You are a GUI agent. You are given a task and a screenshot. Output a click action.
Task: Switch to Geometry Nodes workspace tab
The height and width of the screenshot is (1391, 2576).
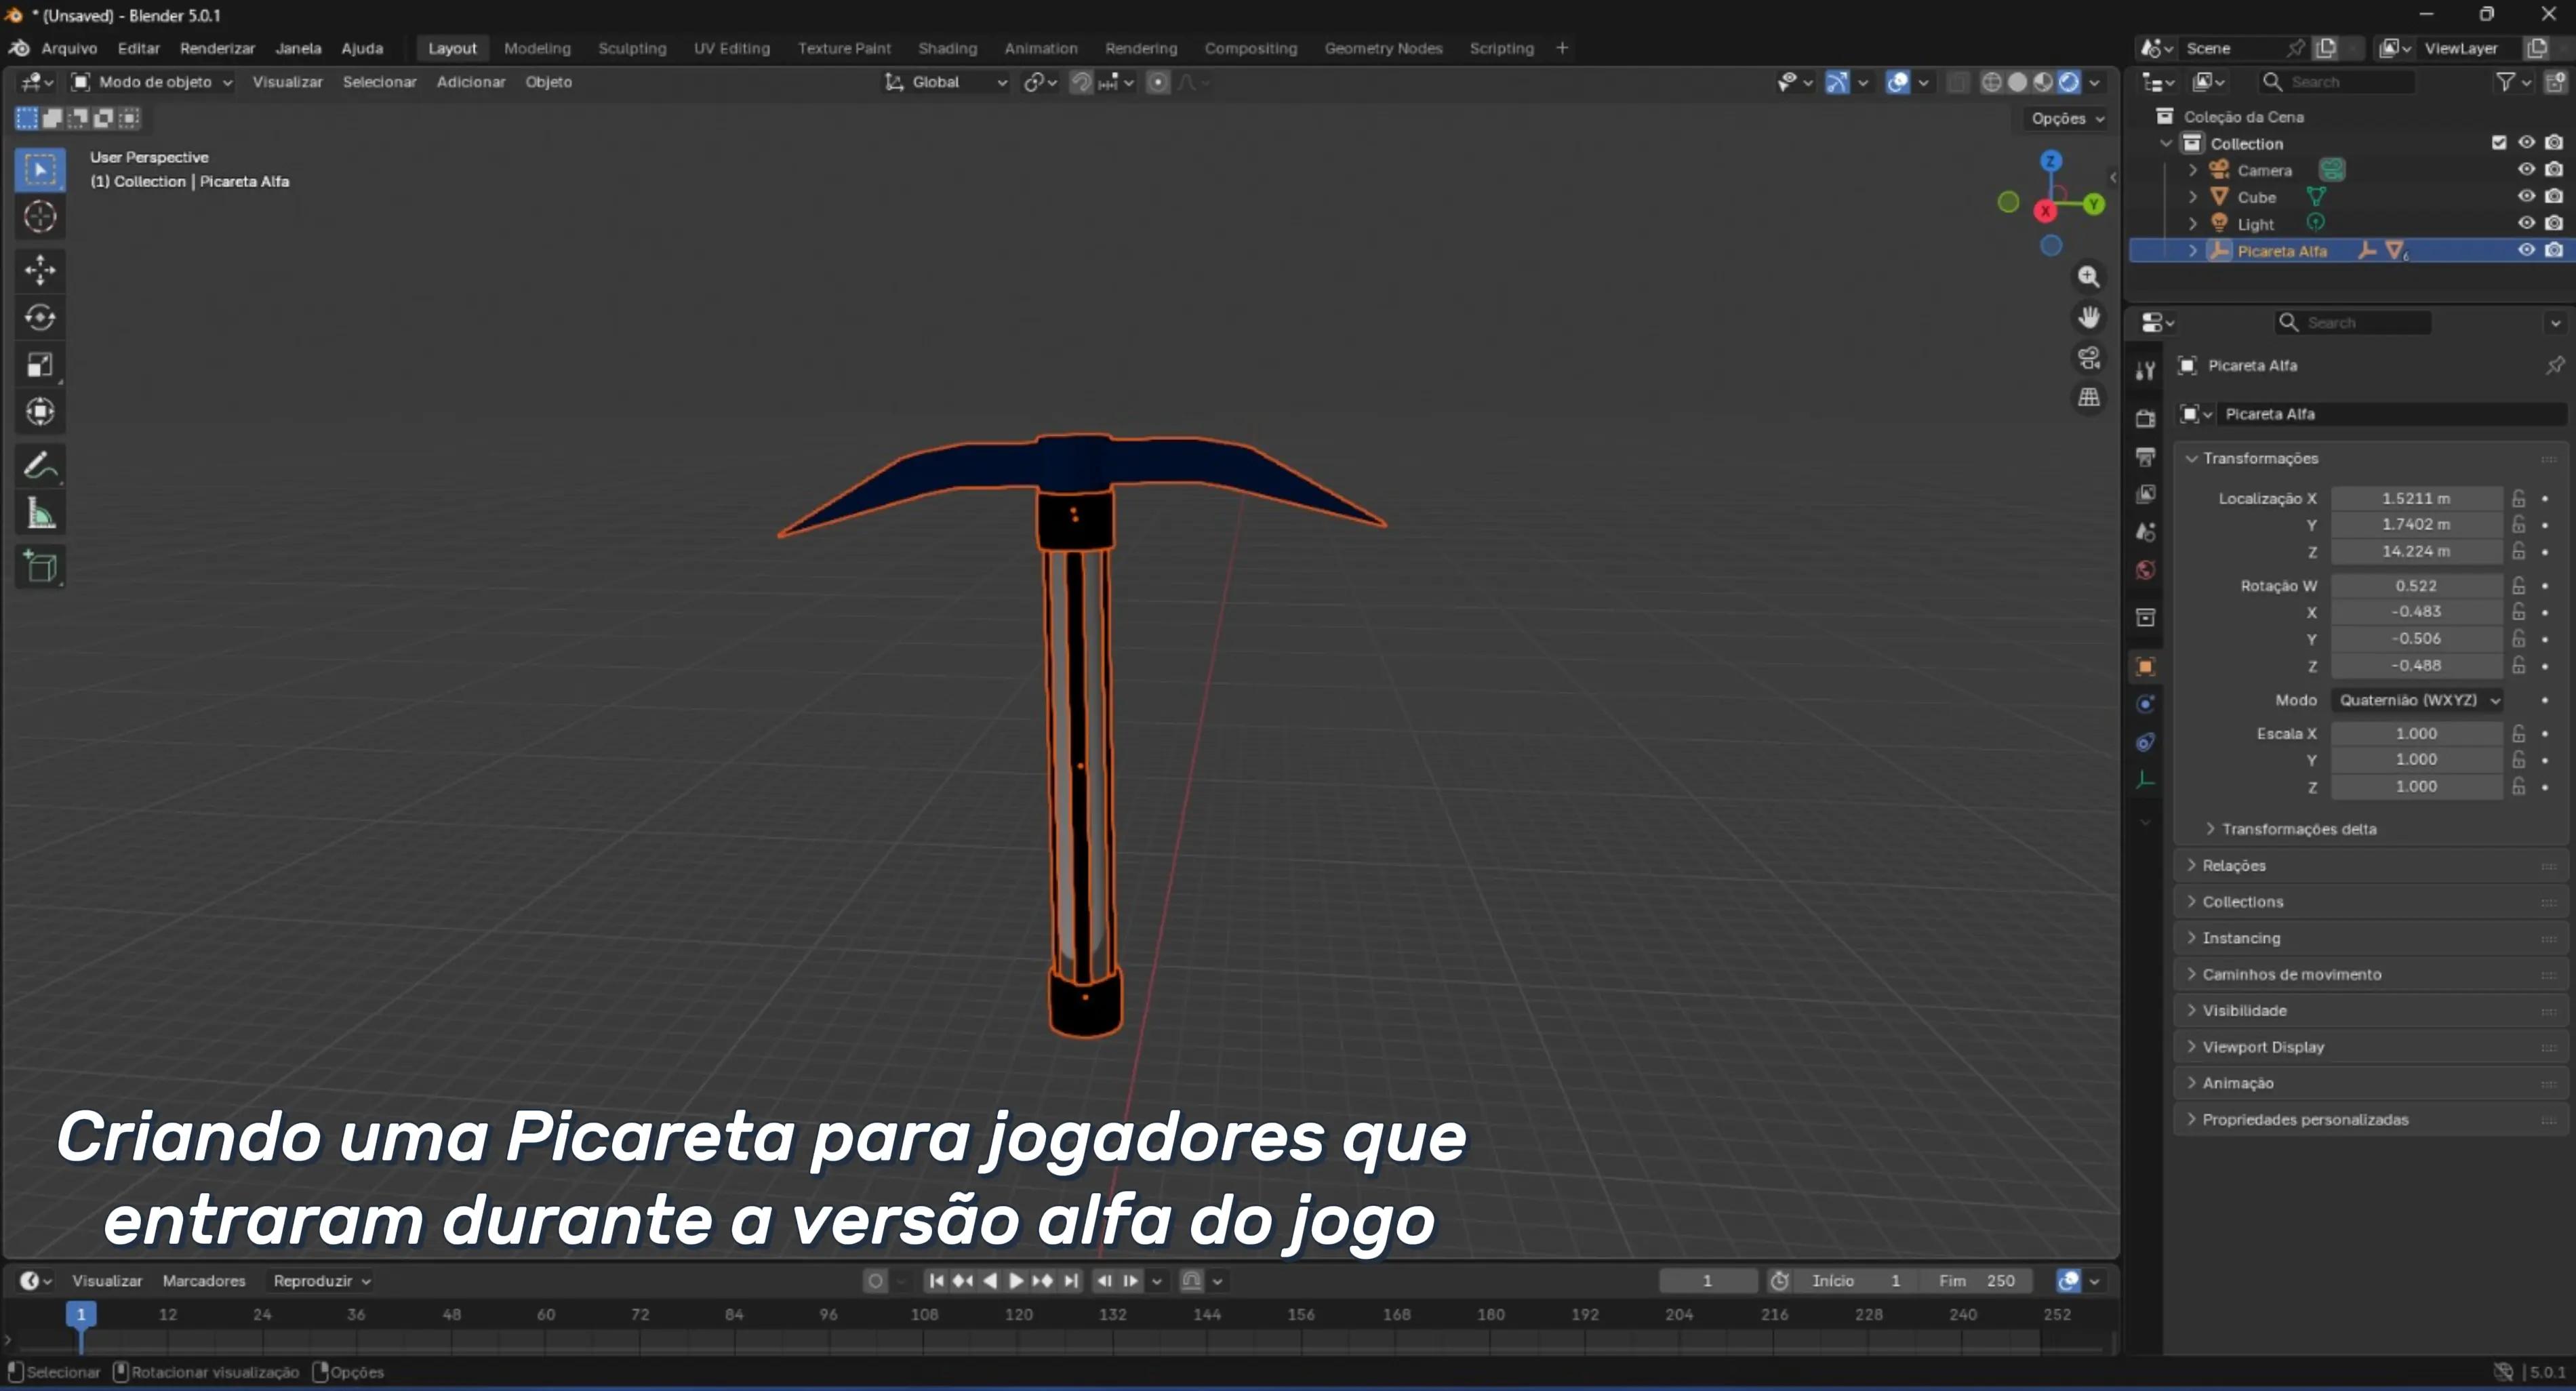[x=1383, y=48]
